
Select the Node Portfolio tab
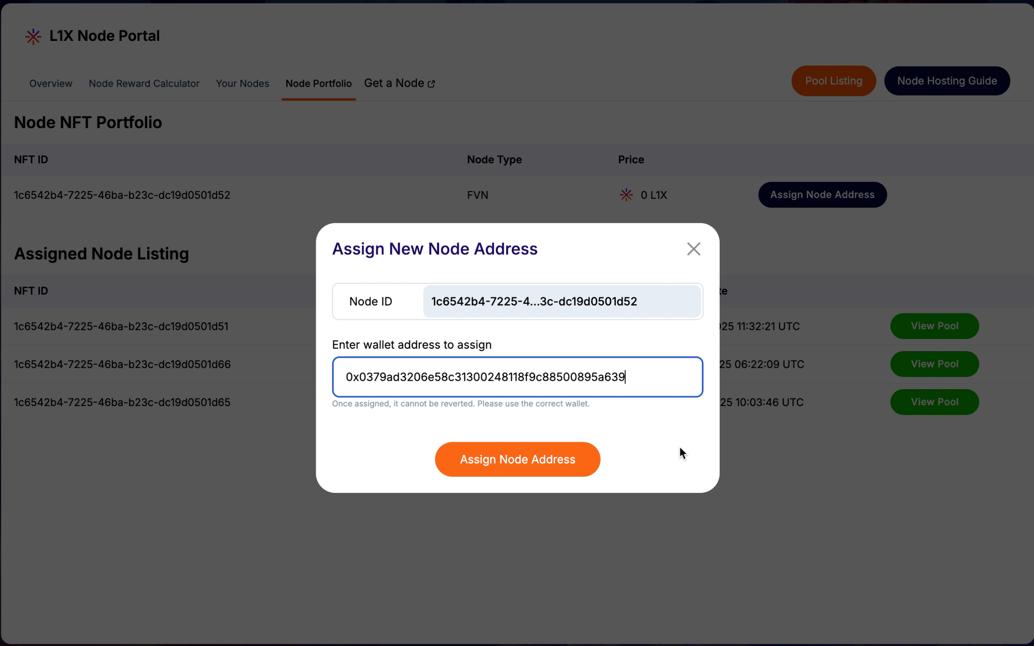click(x=318, y=83)
